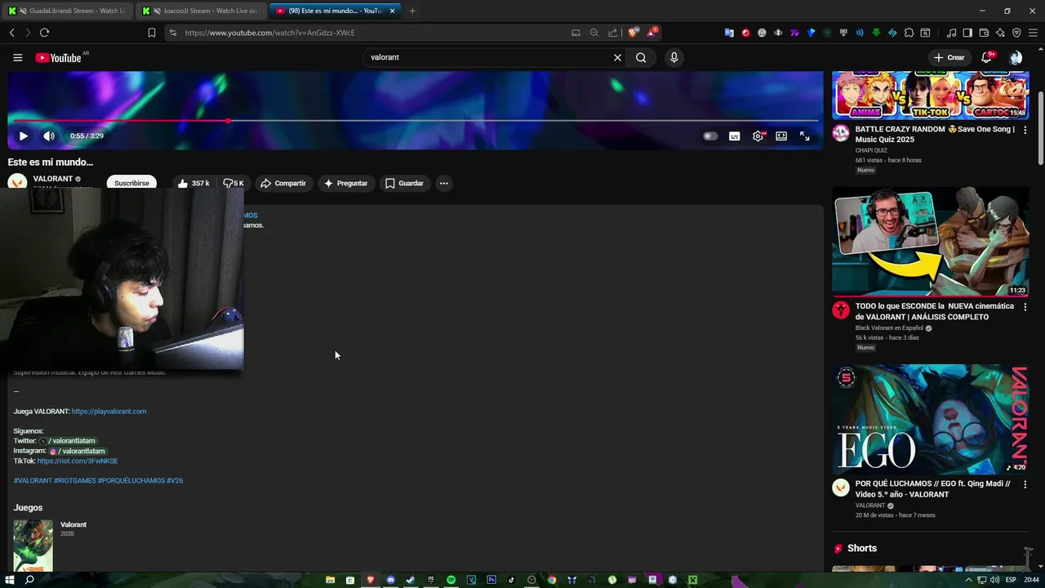Open the account avatar menu

pyautogui.click(x=1016, y=57)
